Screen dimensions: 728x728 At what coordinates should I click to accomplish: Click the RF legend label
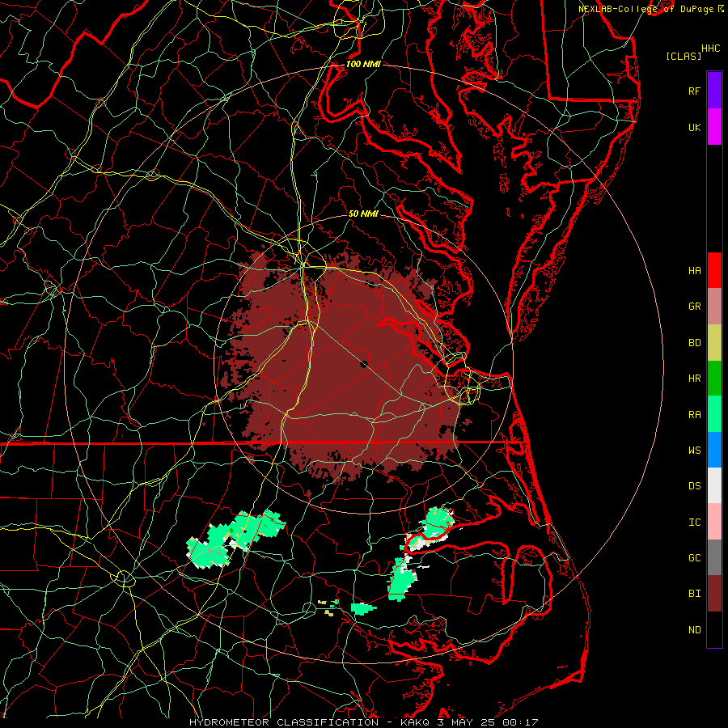694,91
